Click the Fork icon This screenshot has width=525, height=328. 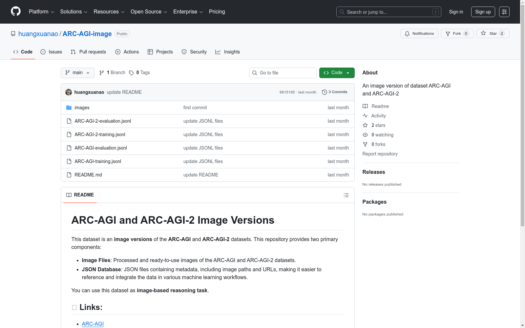click(448, 33)
